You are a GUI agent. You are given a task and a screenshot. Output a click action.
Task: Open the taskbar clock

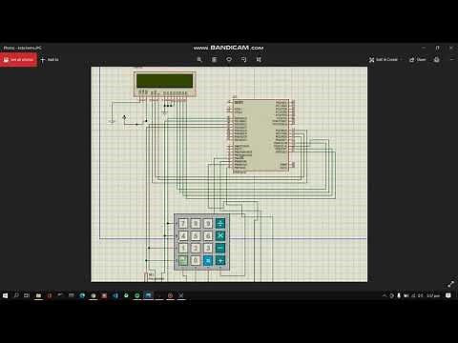pos(433,295)
